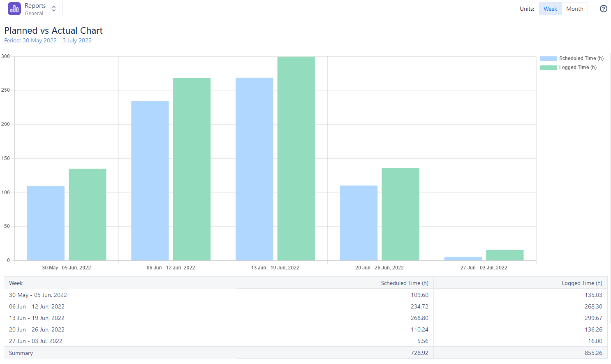The image size is (611, 364).
Task: Click chart axis label 27 Jun - 03 Jul, 2022
Action: click(x=484, y=267)
